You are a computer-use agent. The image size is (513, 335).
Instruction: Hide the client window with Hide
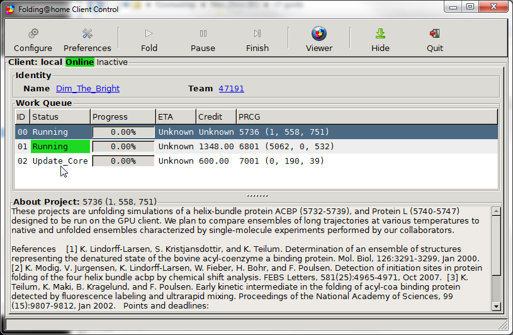[x=380, y=40]
